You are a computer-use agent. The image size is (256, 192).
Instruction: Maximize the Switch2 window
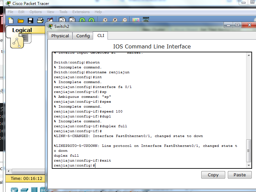tap(237, 25)
